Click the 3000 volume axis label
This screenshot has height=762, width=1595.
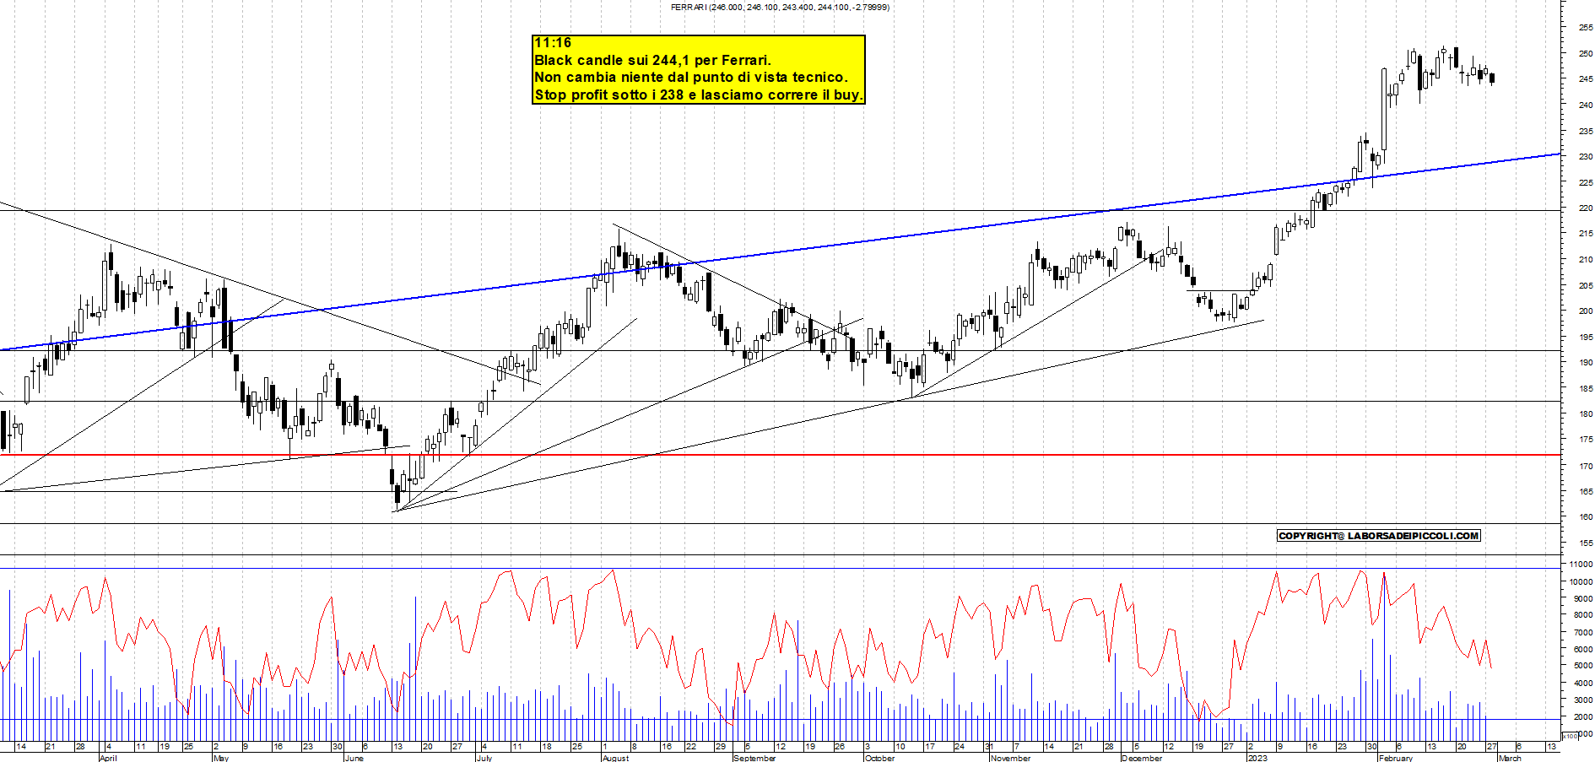coord(1583,699)
